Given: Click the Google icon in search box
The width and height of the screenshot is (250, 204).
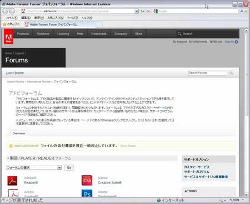Looking at the screenshot, I should point(156,11).
